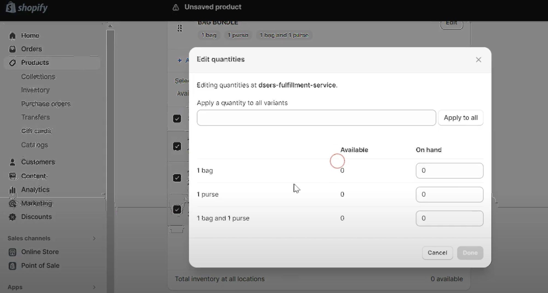This screenshot has height=293, width=548.
Task: Click the Unsaved product warning icon
Action: [x=176, y=7]
